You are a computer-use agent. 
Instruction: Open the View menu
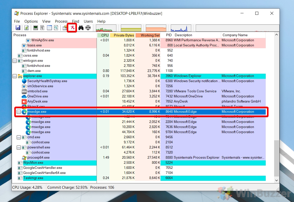(46, 21)
